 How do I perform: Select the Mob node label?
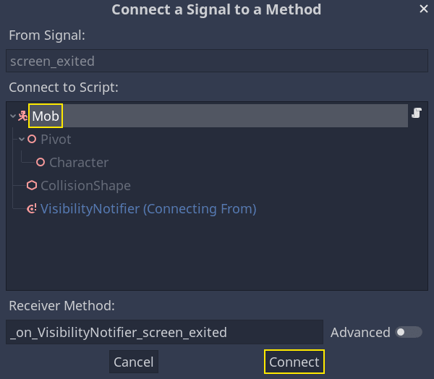(46, 116)
